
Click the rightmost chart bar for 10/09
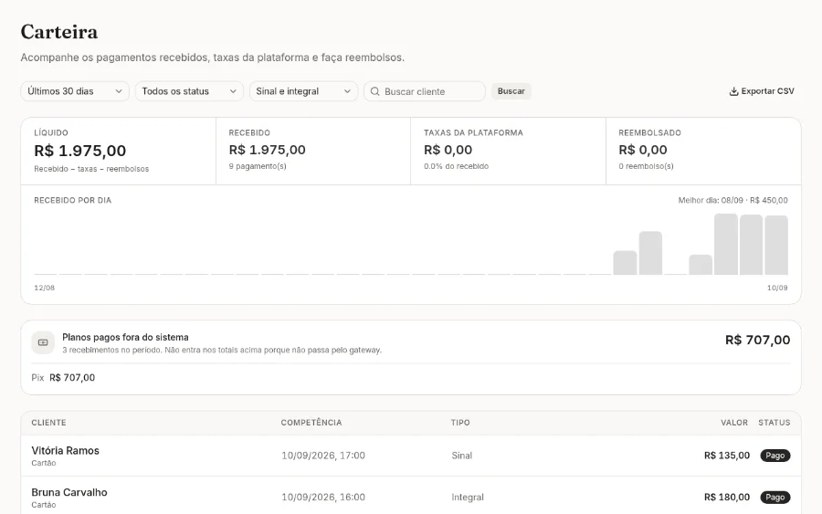point(776,245)
